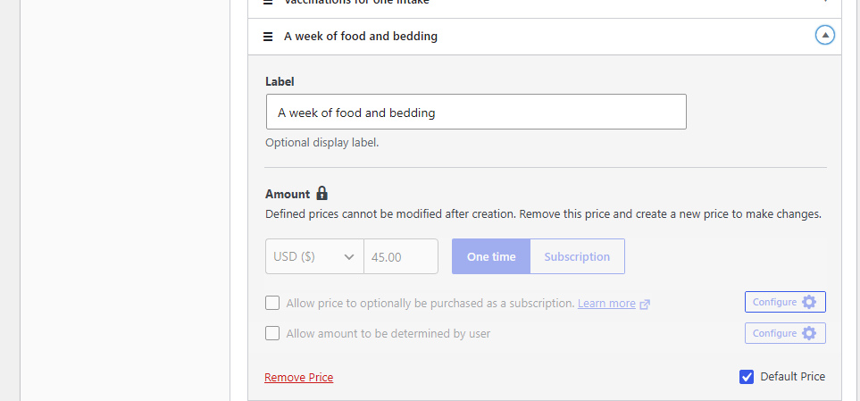Focus the Label text field
This screenshot has height=401, width=860.
(476, 112)
